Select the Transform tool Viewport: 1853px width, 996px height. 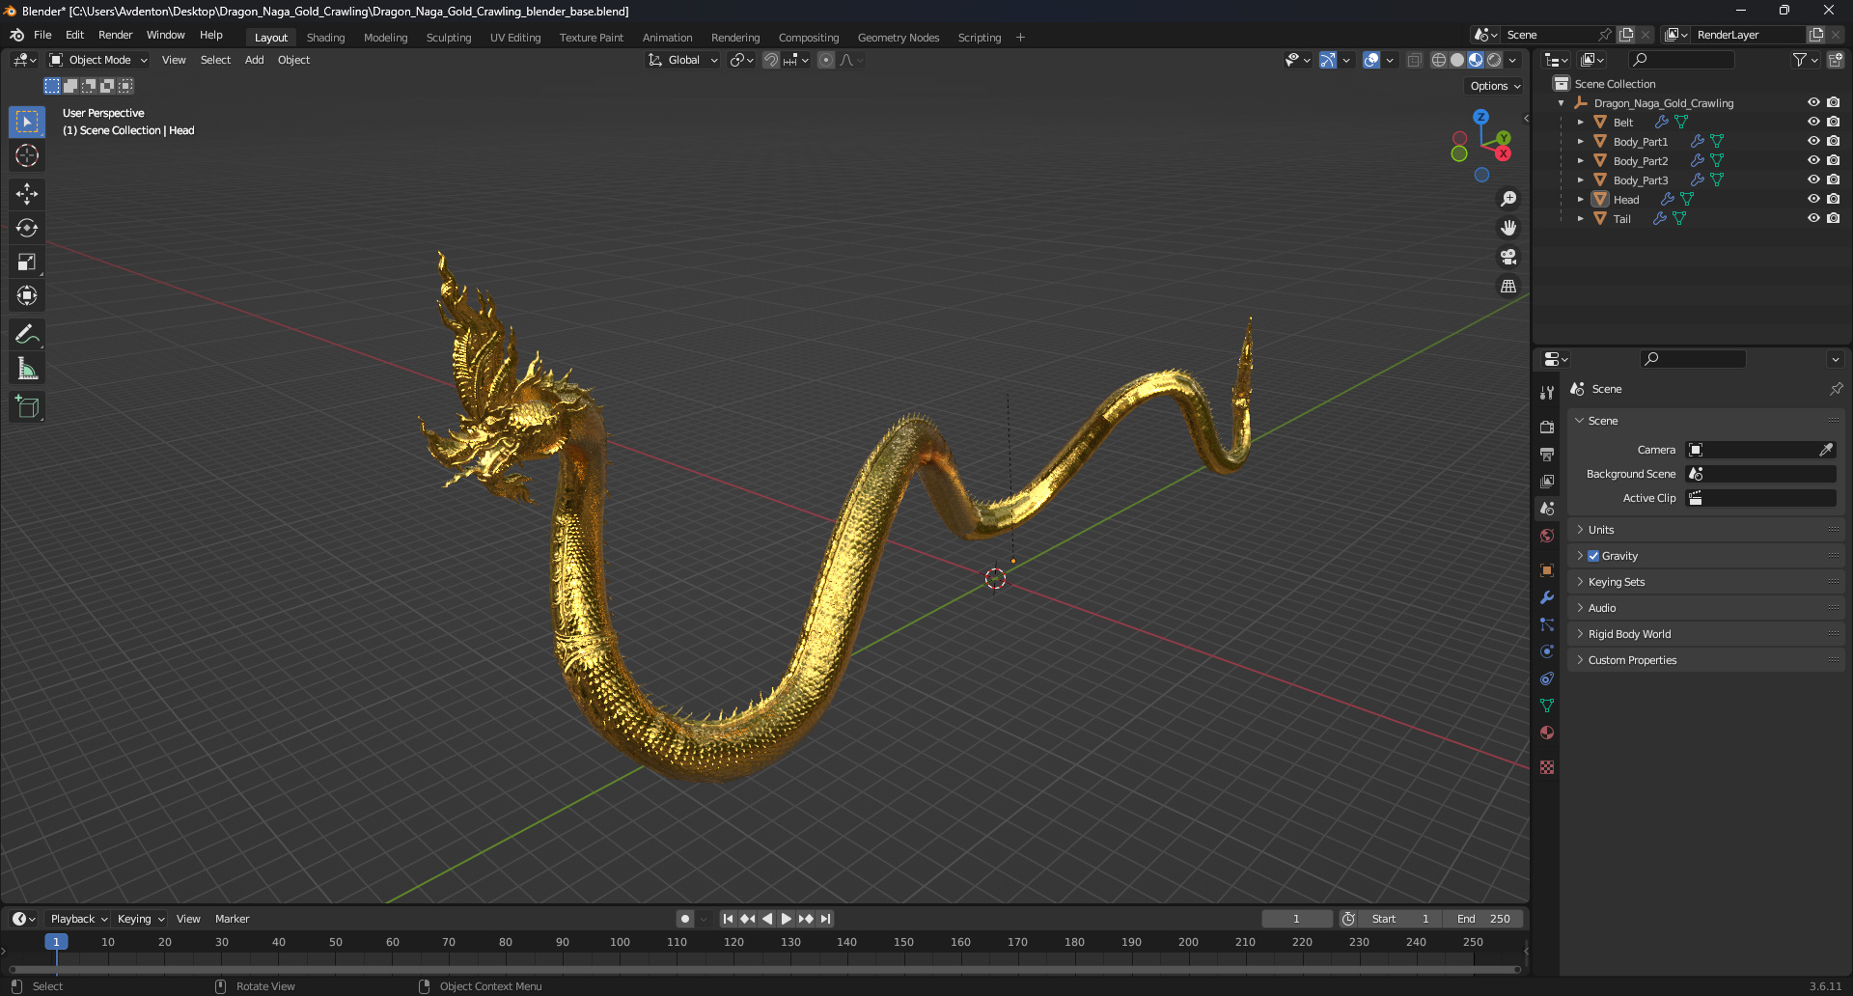[27, 295]
